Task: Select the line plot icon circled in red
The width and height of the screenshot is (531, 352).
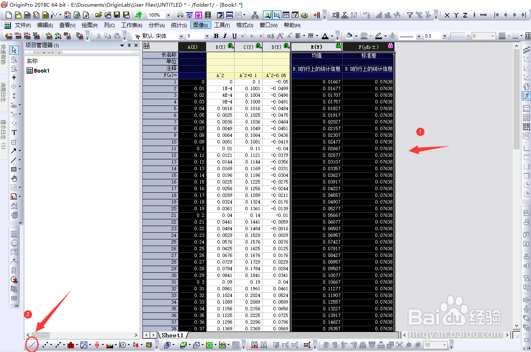Action: click(32, 345)
